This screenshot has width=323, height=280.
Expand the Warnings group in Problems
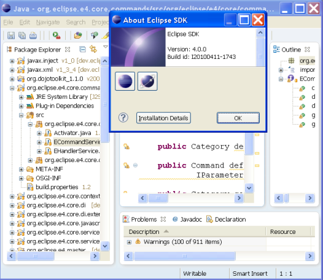point(129,242)
